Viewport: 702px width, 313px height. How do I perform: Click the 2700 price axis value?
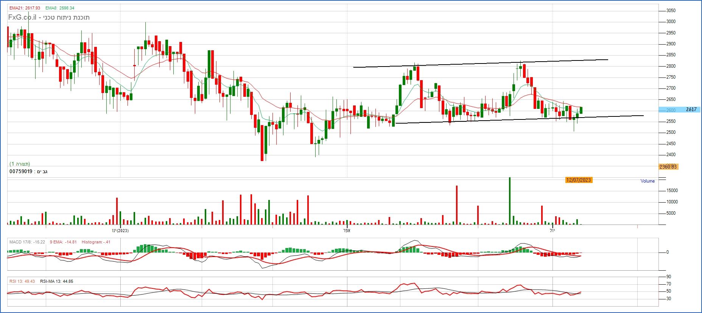point(671,88)
